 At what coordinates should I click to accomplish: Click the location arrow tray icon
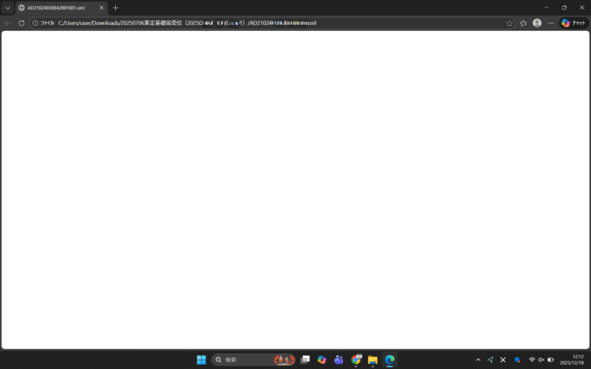tap(491, 359)
